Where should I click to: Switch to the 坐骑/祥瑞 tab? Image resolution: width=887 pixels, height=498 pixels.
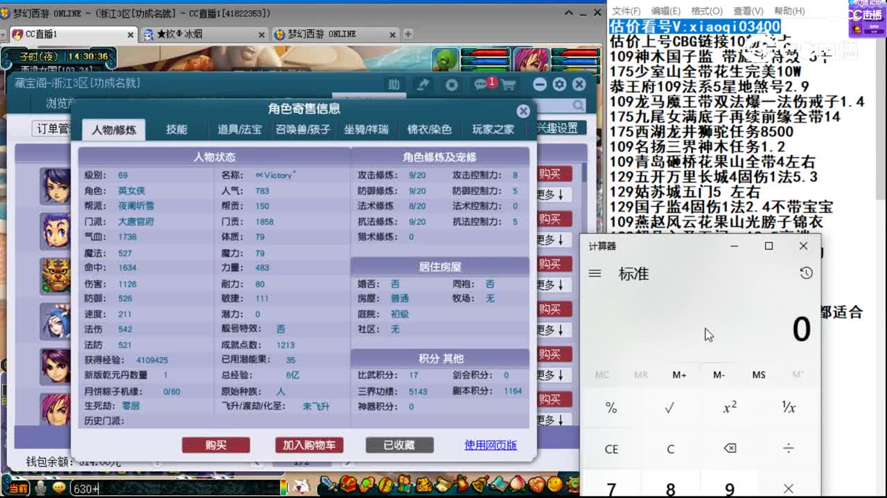[366, 129]
